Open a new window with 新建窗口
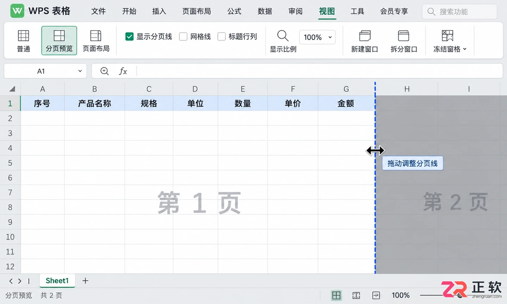Screen dimensions: 507x304 click(x=364, y=41)
